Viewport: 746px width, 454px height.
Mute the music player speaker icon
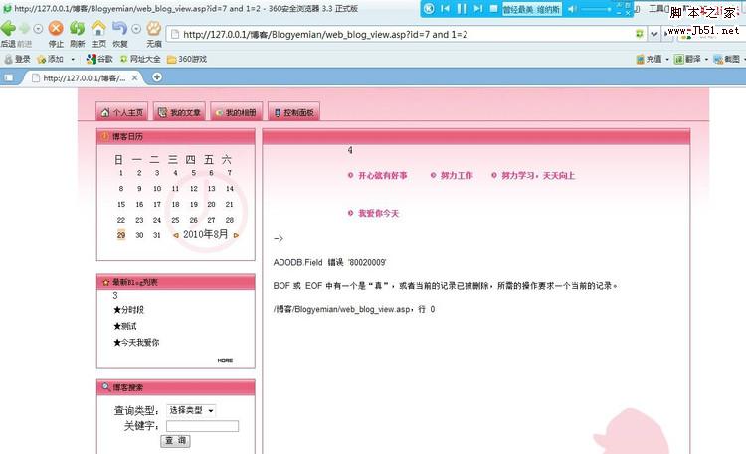[x=572, y=9]
